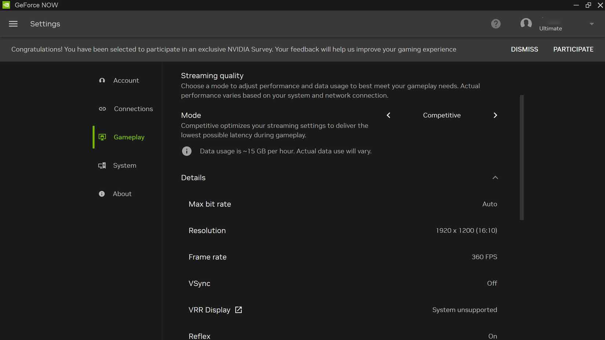Click the About info icon

coord(102,194)
